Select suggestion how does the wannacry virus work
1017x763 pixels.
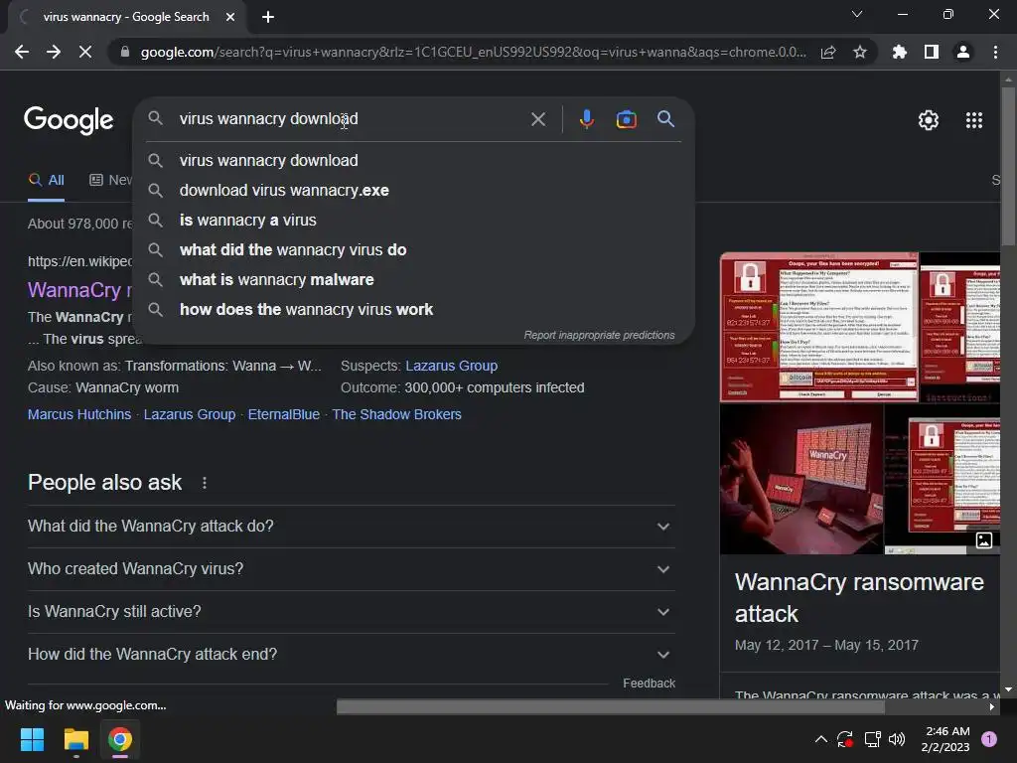point(414,310)
